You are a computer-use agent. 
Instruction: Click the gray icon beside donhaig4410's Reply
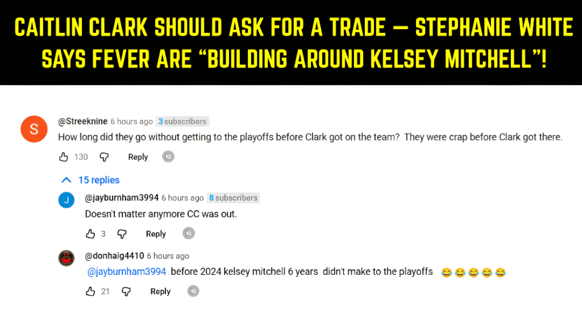tap(193, 291)
